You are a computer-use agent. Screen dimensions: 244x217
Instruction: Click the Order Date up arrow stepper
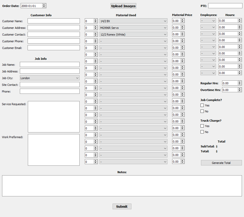[x=44, y=5]
